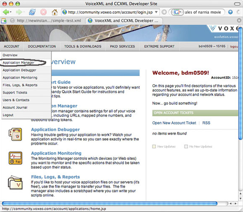Screen dimensions: 243x212
Task: Click the bdm0509 – 15165 account text
Action: pyautogui.click(x=212, y=46)
